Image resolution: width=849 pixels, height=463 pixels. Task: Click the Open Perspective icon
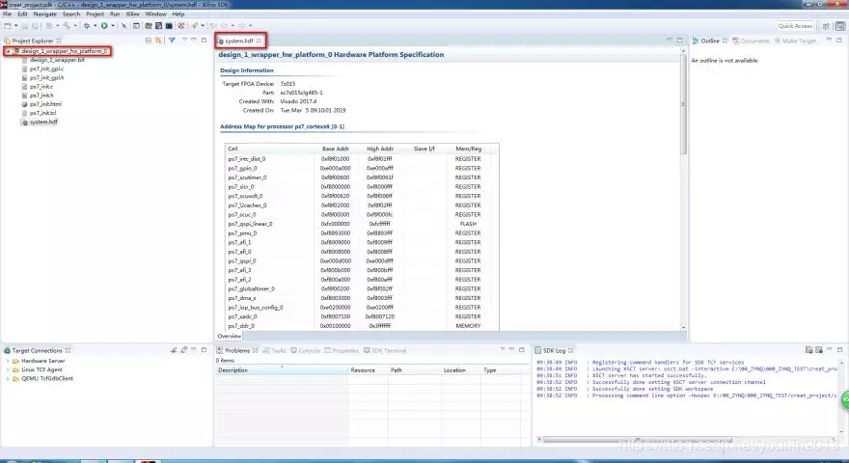pos(825,26)
